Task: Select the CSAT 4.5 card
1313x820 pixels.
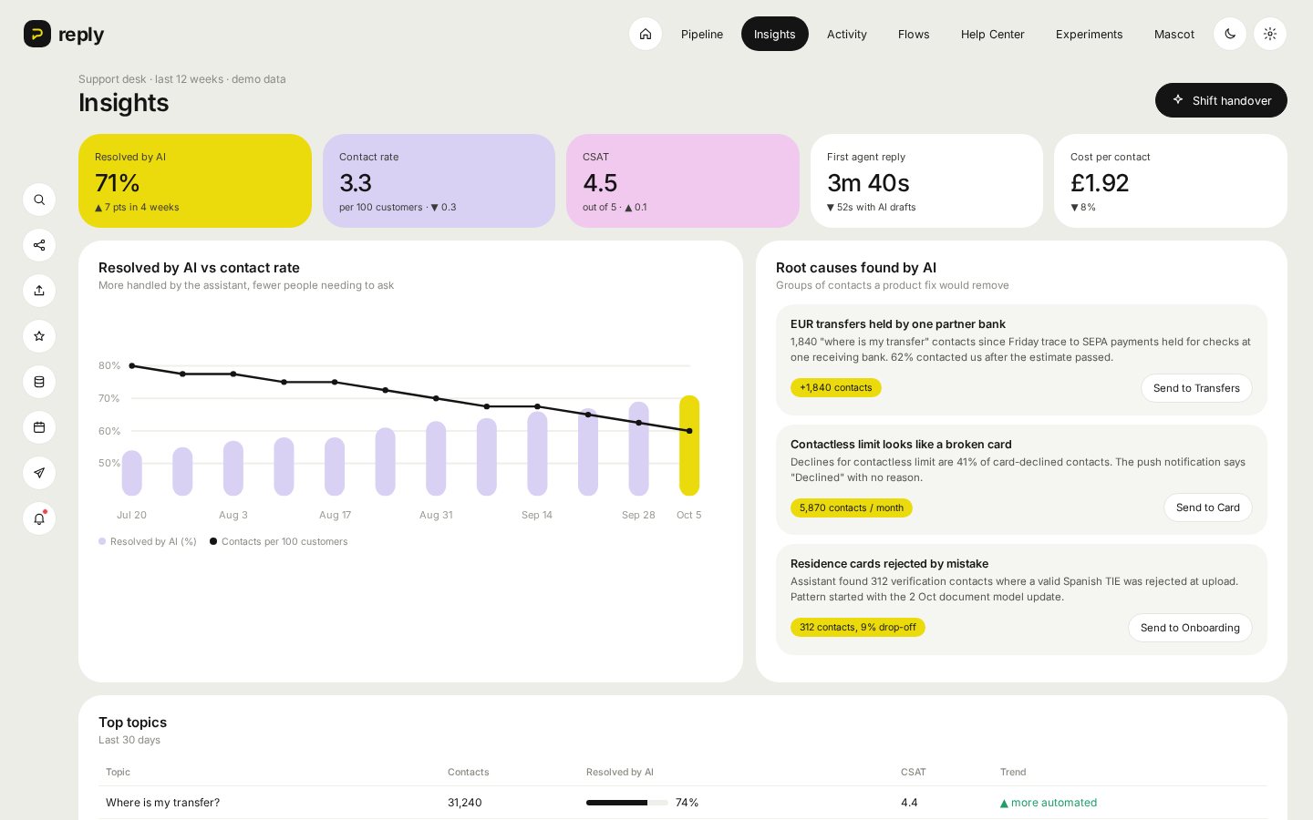Action: (x=683, y=180)
